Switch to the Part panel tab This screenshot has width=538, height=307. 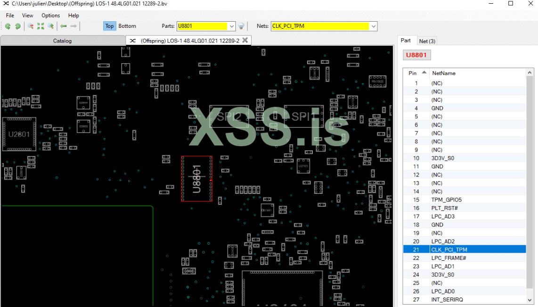pyautogui.click(x=406, y=41)
